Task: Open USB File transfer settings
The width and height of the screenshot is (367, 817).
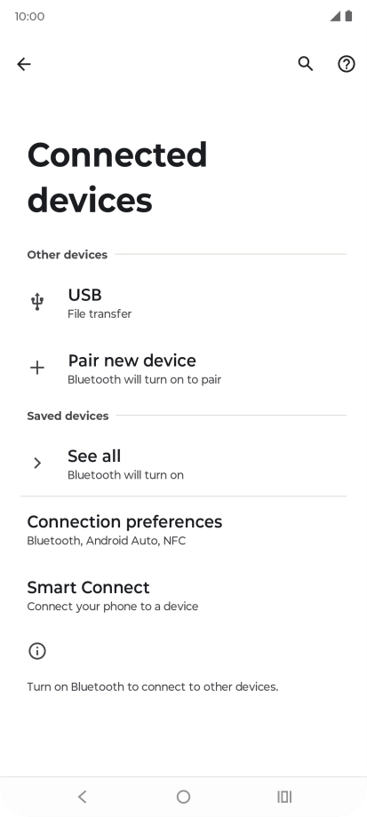Action: (x=183, y=303)
